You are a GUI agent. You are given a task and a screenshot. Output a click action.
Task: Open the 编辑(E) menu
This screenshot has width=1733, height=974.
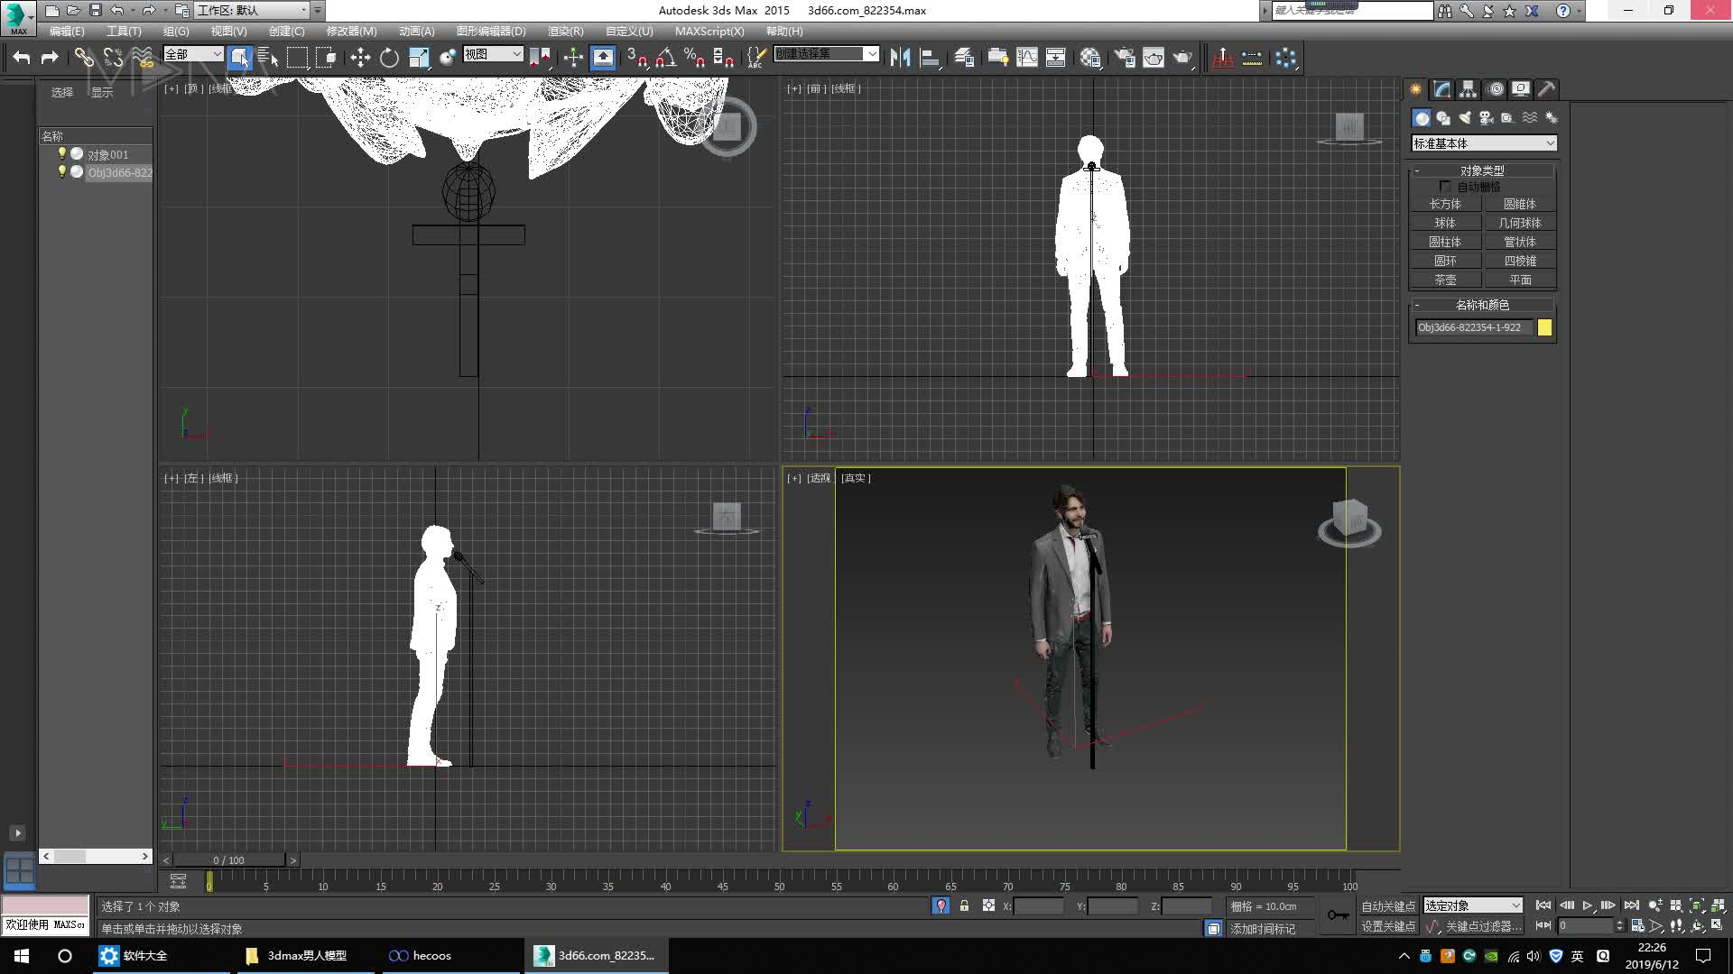point(67,31)
